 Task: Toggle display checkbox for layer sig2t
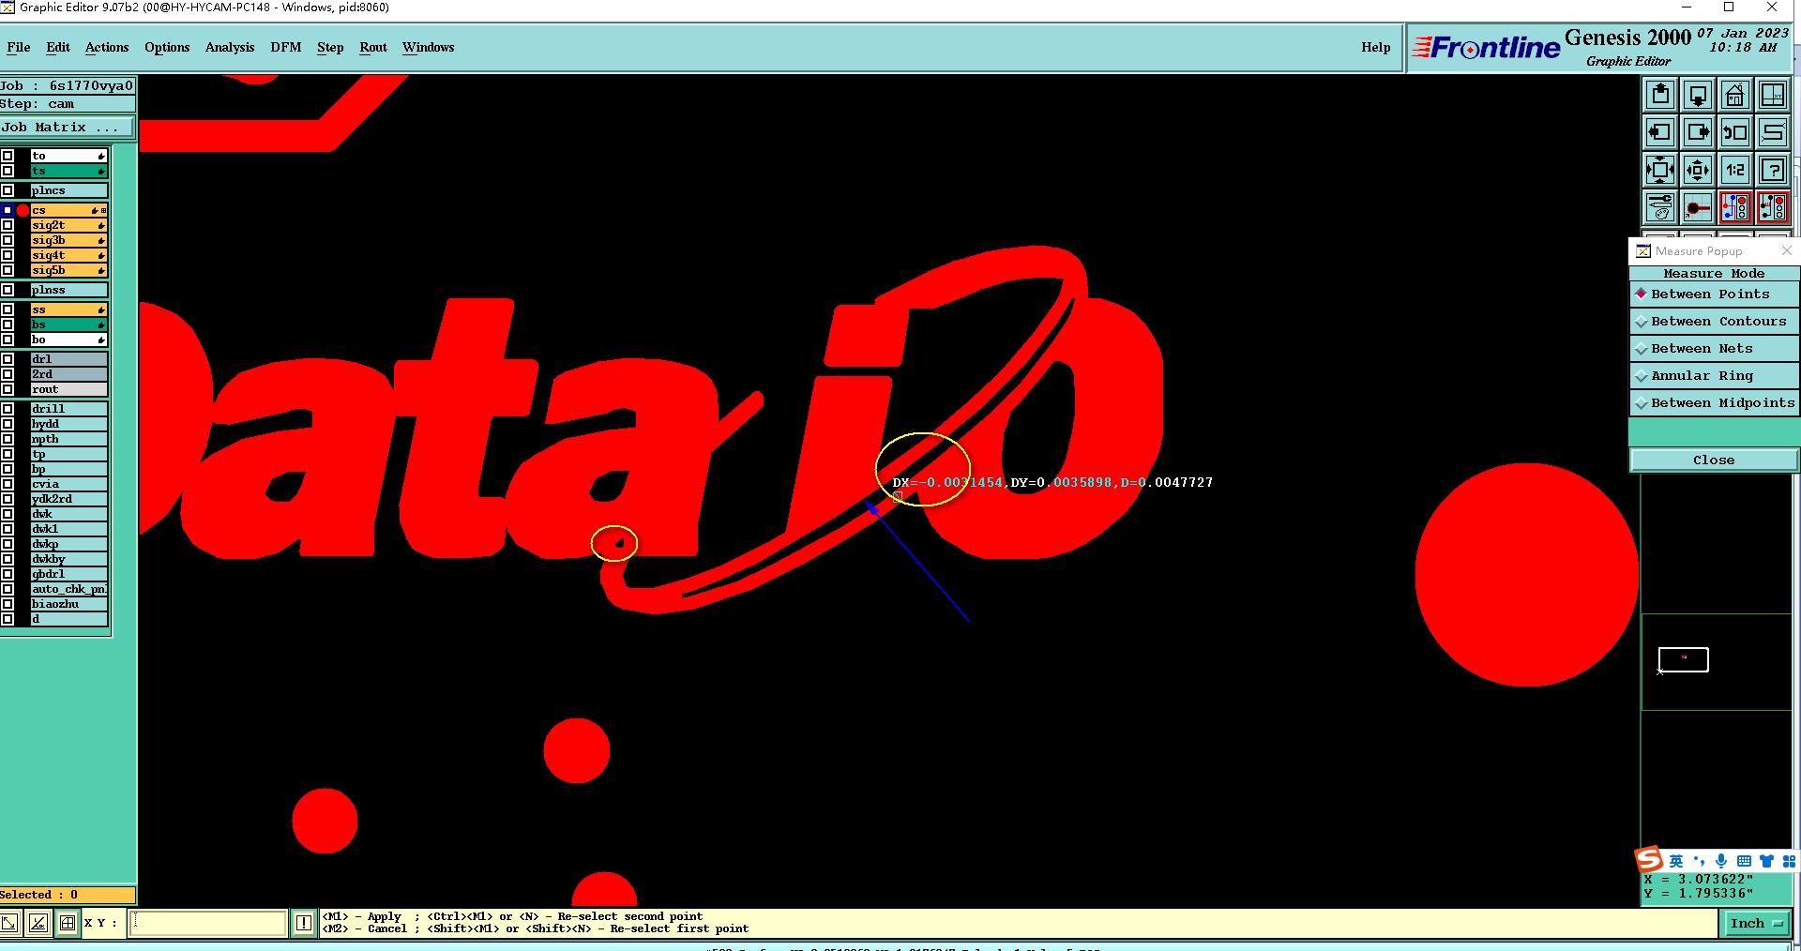point(8,225)
